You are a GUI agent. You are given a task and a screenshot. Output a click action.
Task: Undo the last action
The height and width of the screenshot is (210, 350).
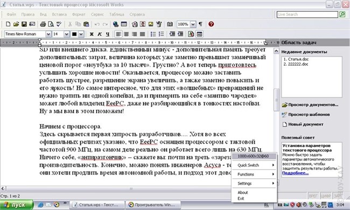click(97, 24)
